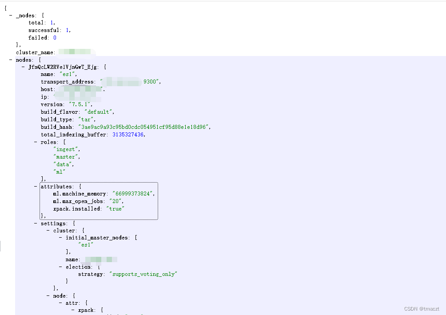Click the xpack.installed value "true"
The image size is (446, 315).
pos(115,209)
